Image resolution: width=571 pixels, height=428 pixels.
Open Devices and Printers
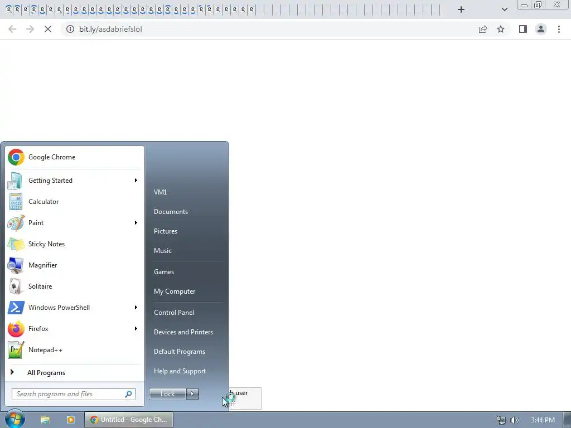click(x=183, y=332)
